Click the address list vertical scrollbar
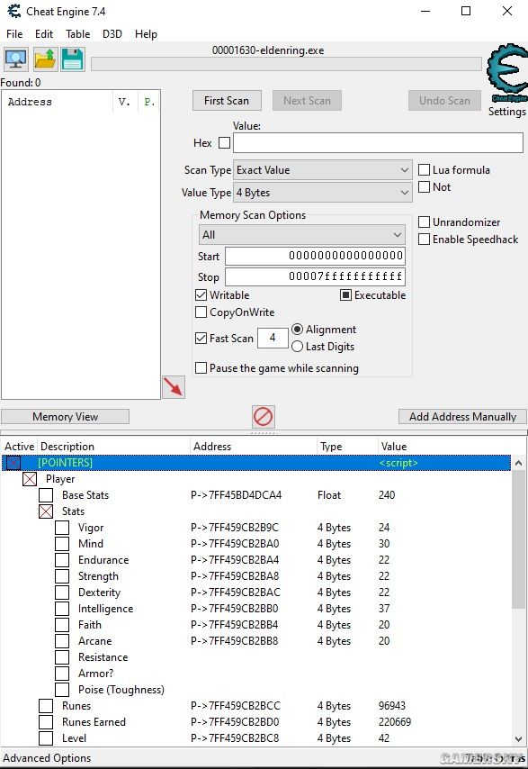The height and width of the screenshot is (769, 528). [x=518, y=601]
